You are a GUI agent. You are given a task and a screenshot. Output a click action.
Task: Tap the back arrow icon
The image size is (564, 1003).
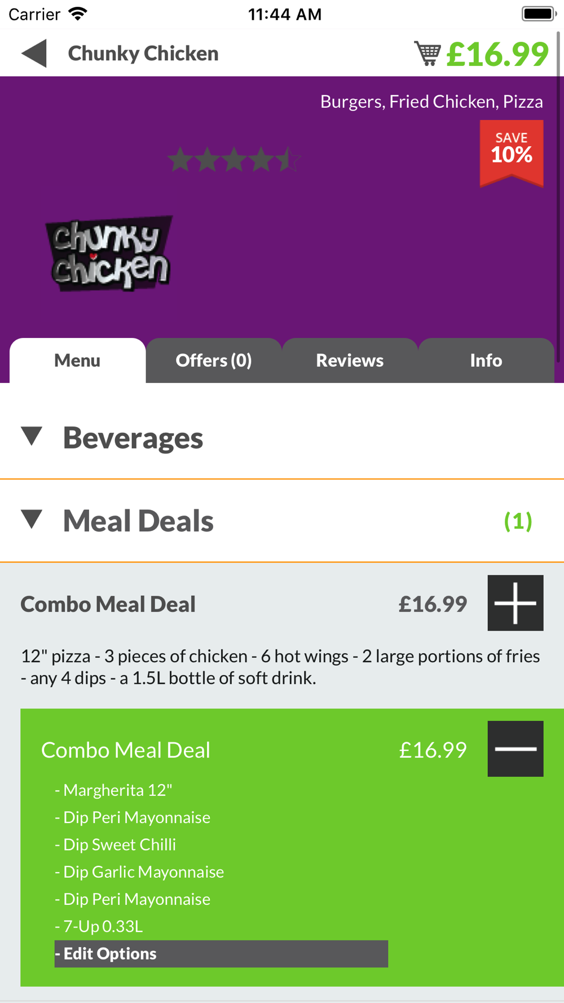pyautogui.click(x=34, y=54)
